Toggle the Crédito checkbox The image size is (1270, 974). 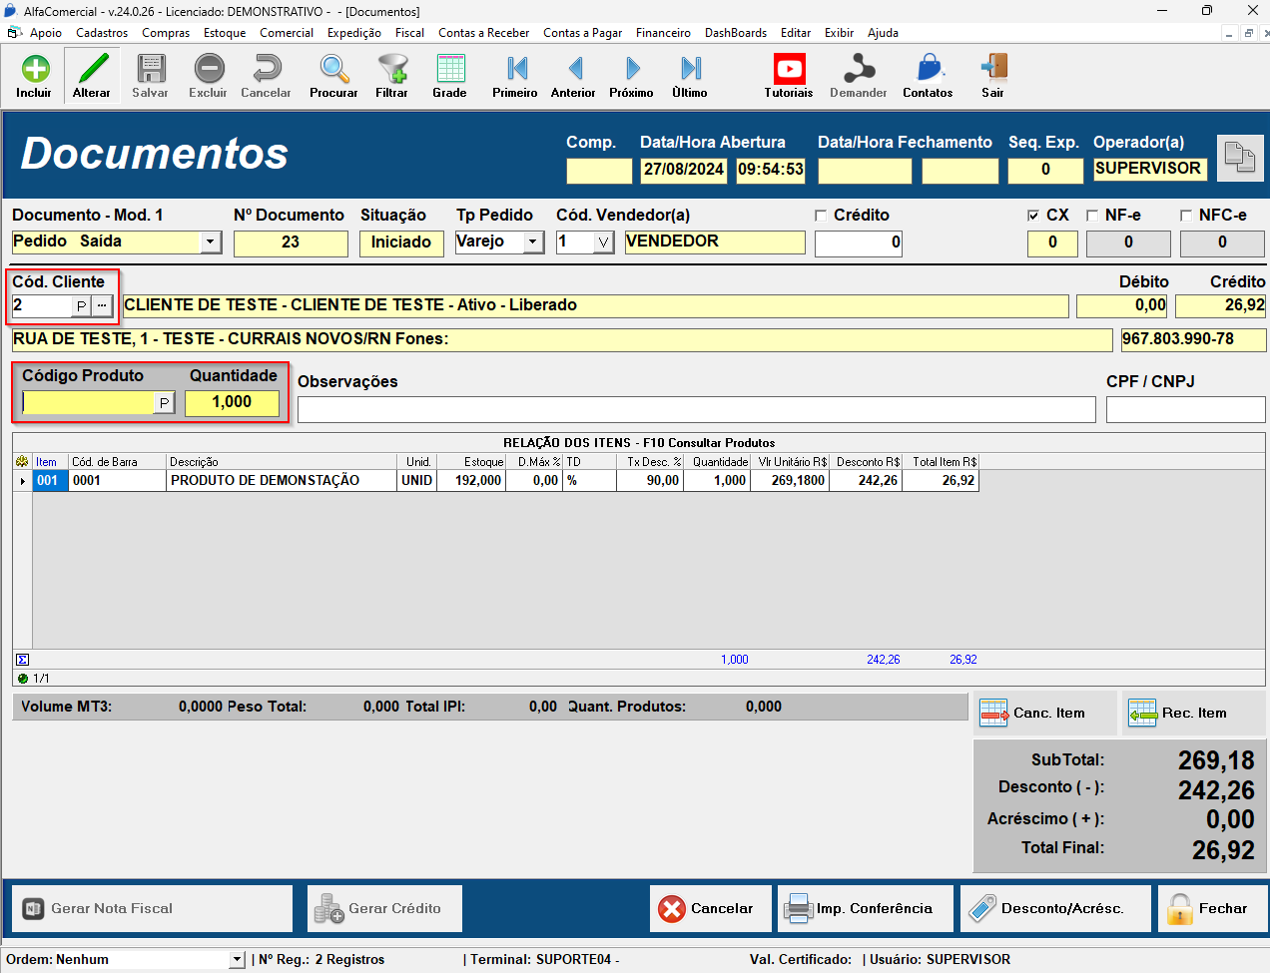[x=821, y=216]
